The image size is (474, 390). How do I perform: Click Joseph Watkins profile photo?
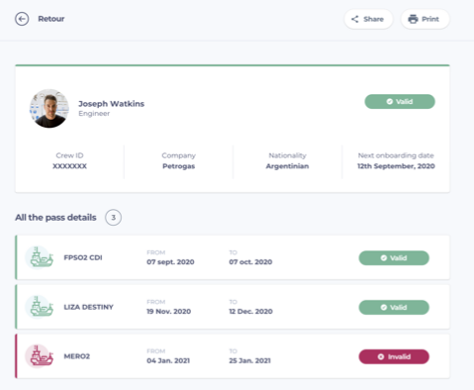click(49, 108)
